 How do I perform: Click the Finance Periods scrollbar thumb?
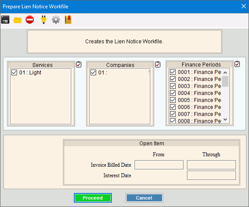click(225, 81)
